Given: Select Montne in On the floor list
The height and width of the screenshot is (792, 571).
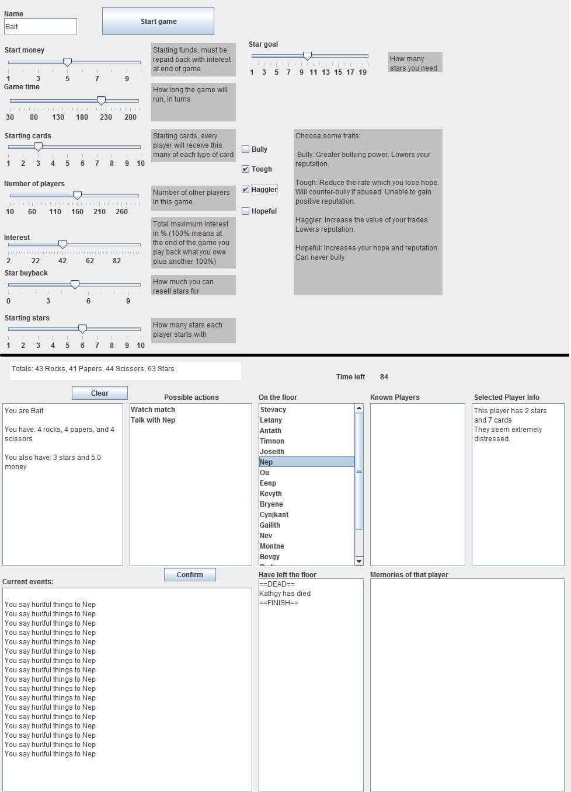Looking at the screenshot, I should click(x=307, y=546).
